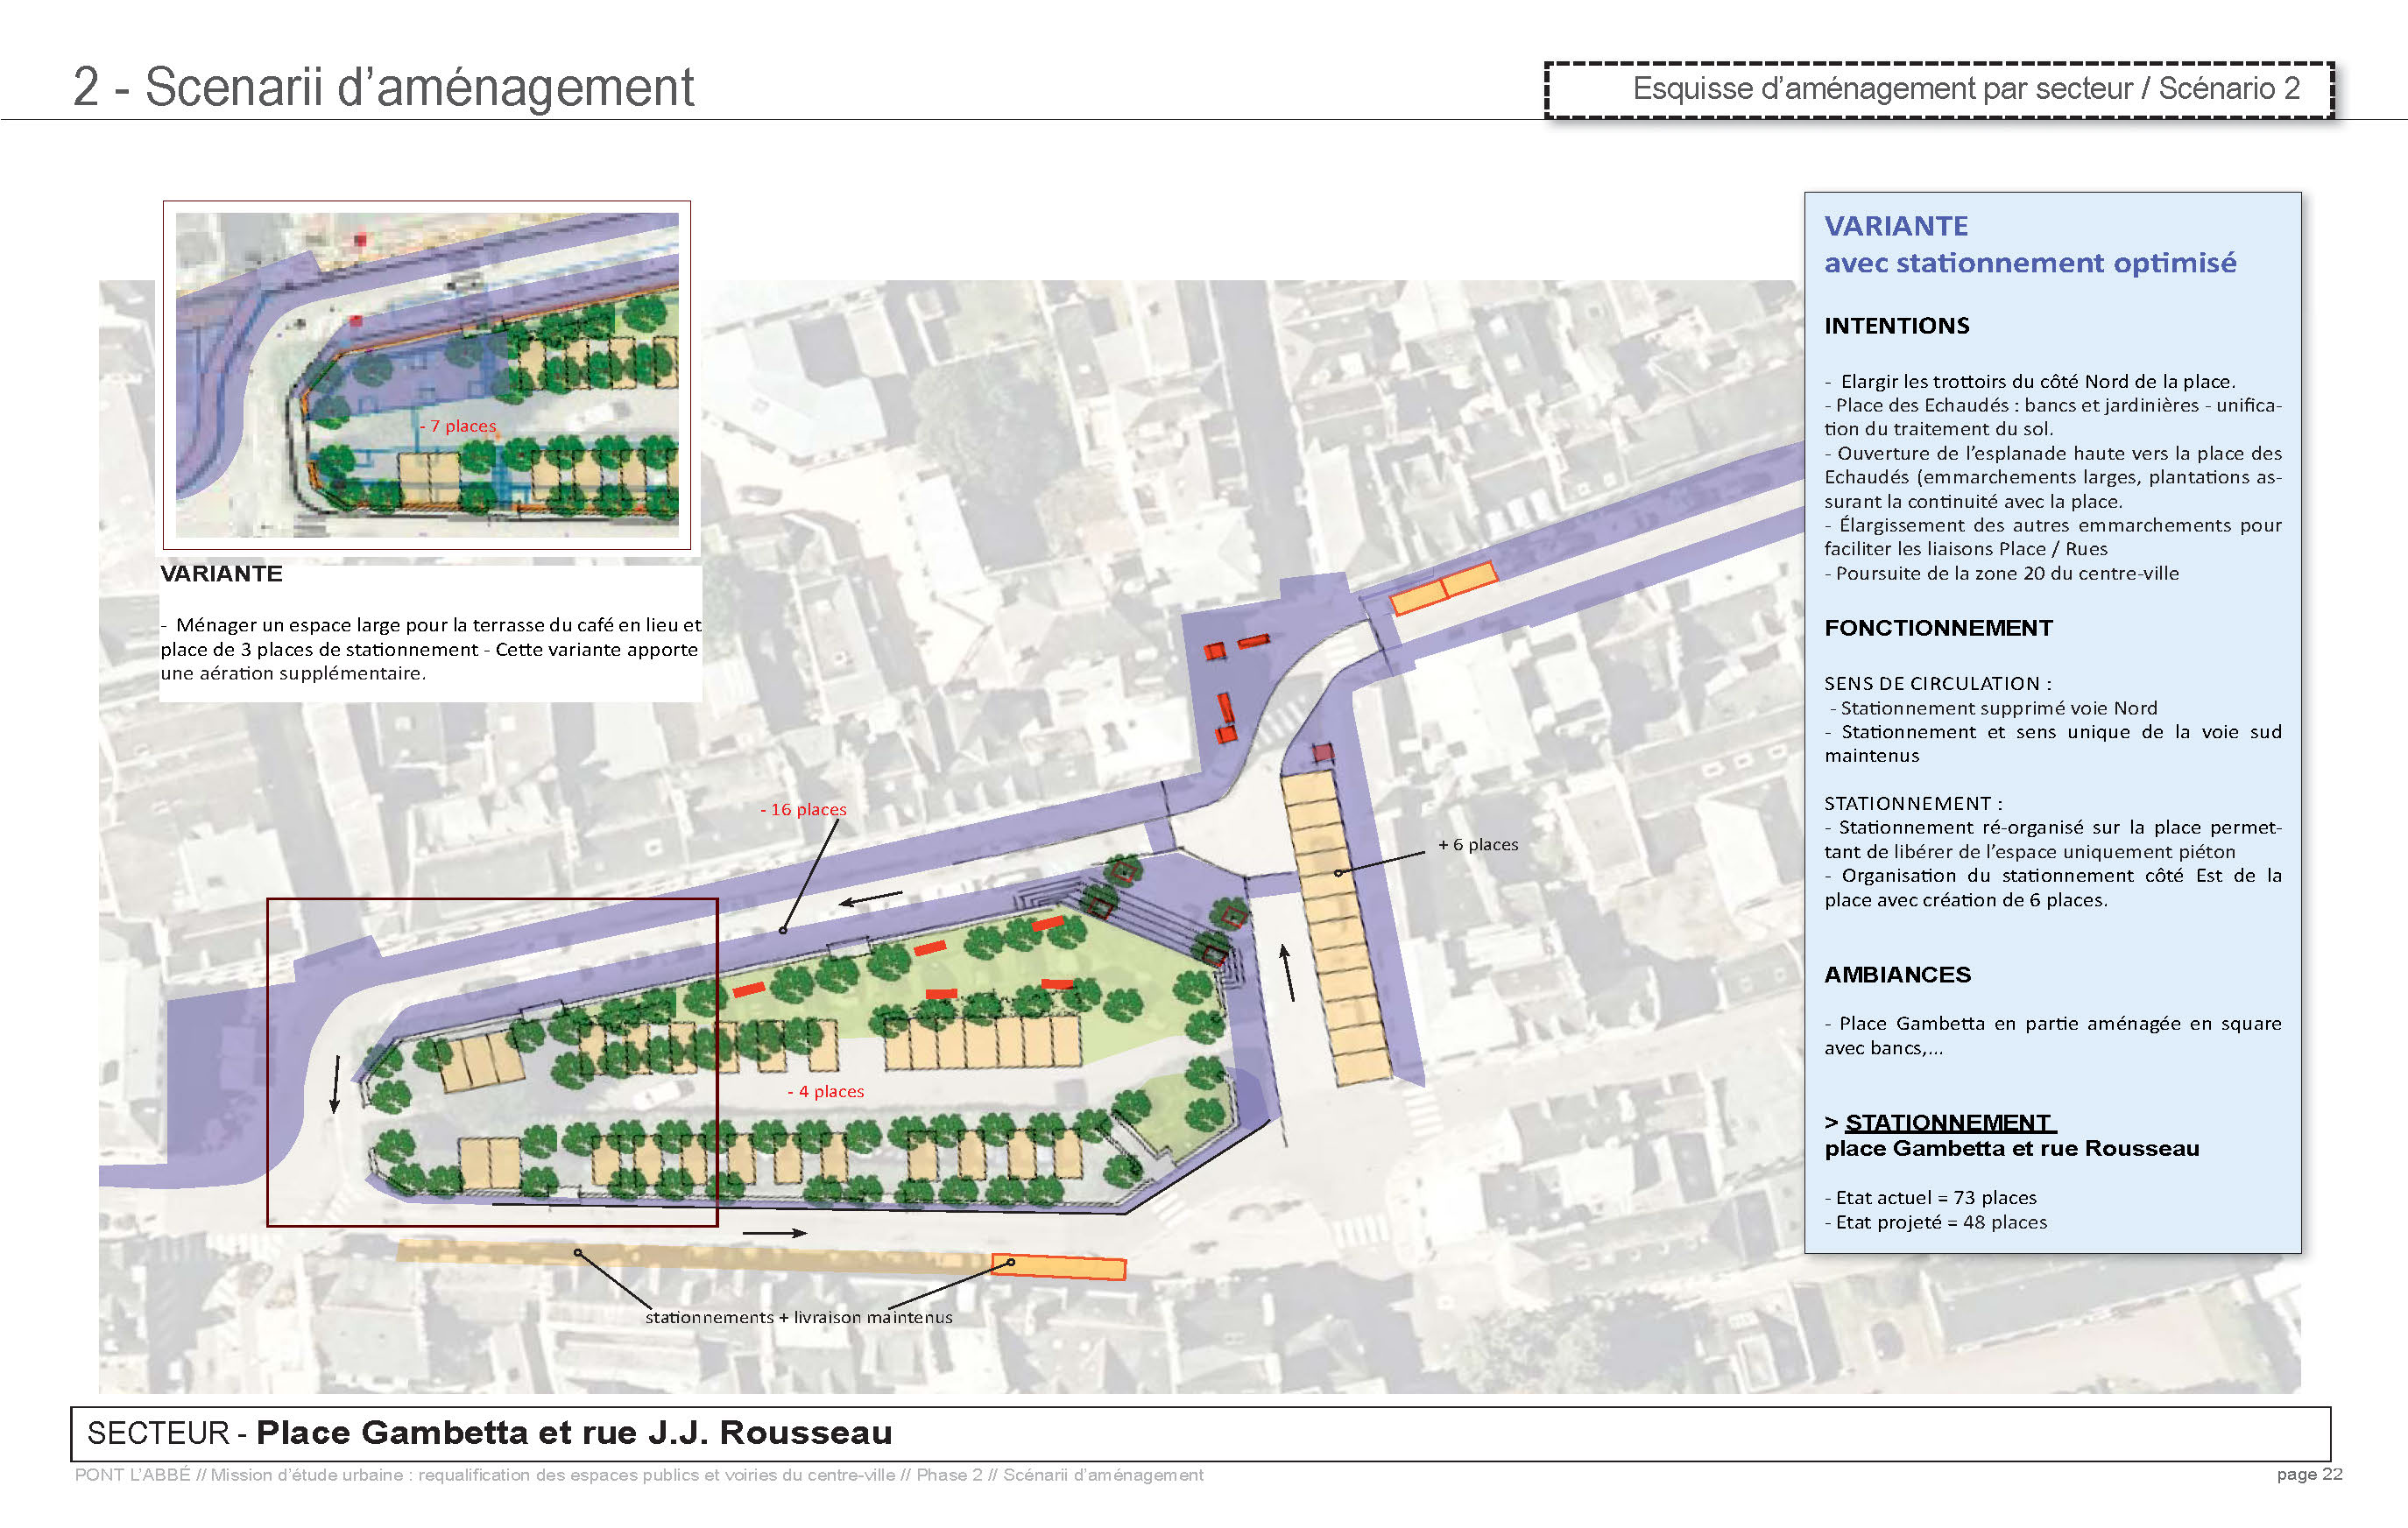Click the 'page 22' number
This screenshot has height=1528, width=2408.
(x=2309, y=1474)
